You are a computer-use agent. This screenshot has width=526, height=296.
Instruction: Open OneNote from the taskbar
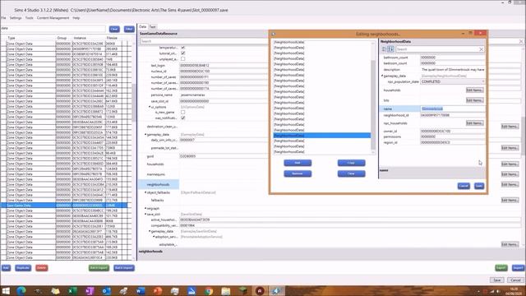click(x=90, y=290)
